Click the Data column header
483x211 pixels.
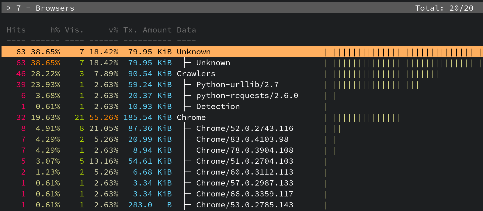(x=186, y=30)
